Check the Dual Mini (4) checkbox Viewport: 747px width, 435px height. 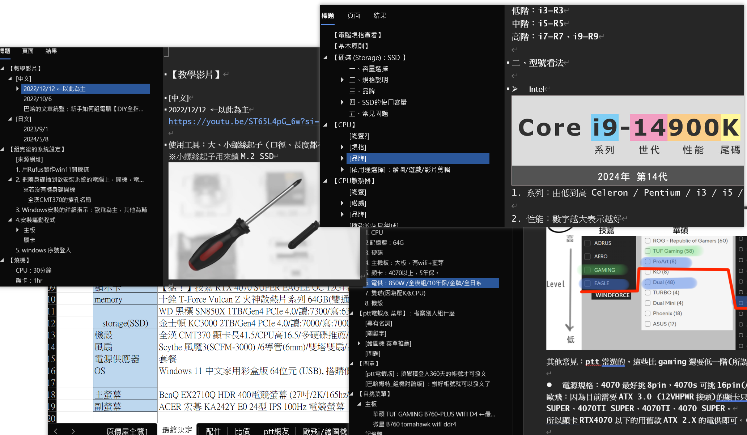(x=648, y=303)
